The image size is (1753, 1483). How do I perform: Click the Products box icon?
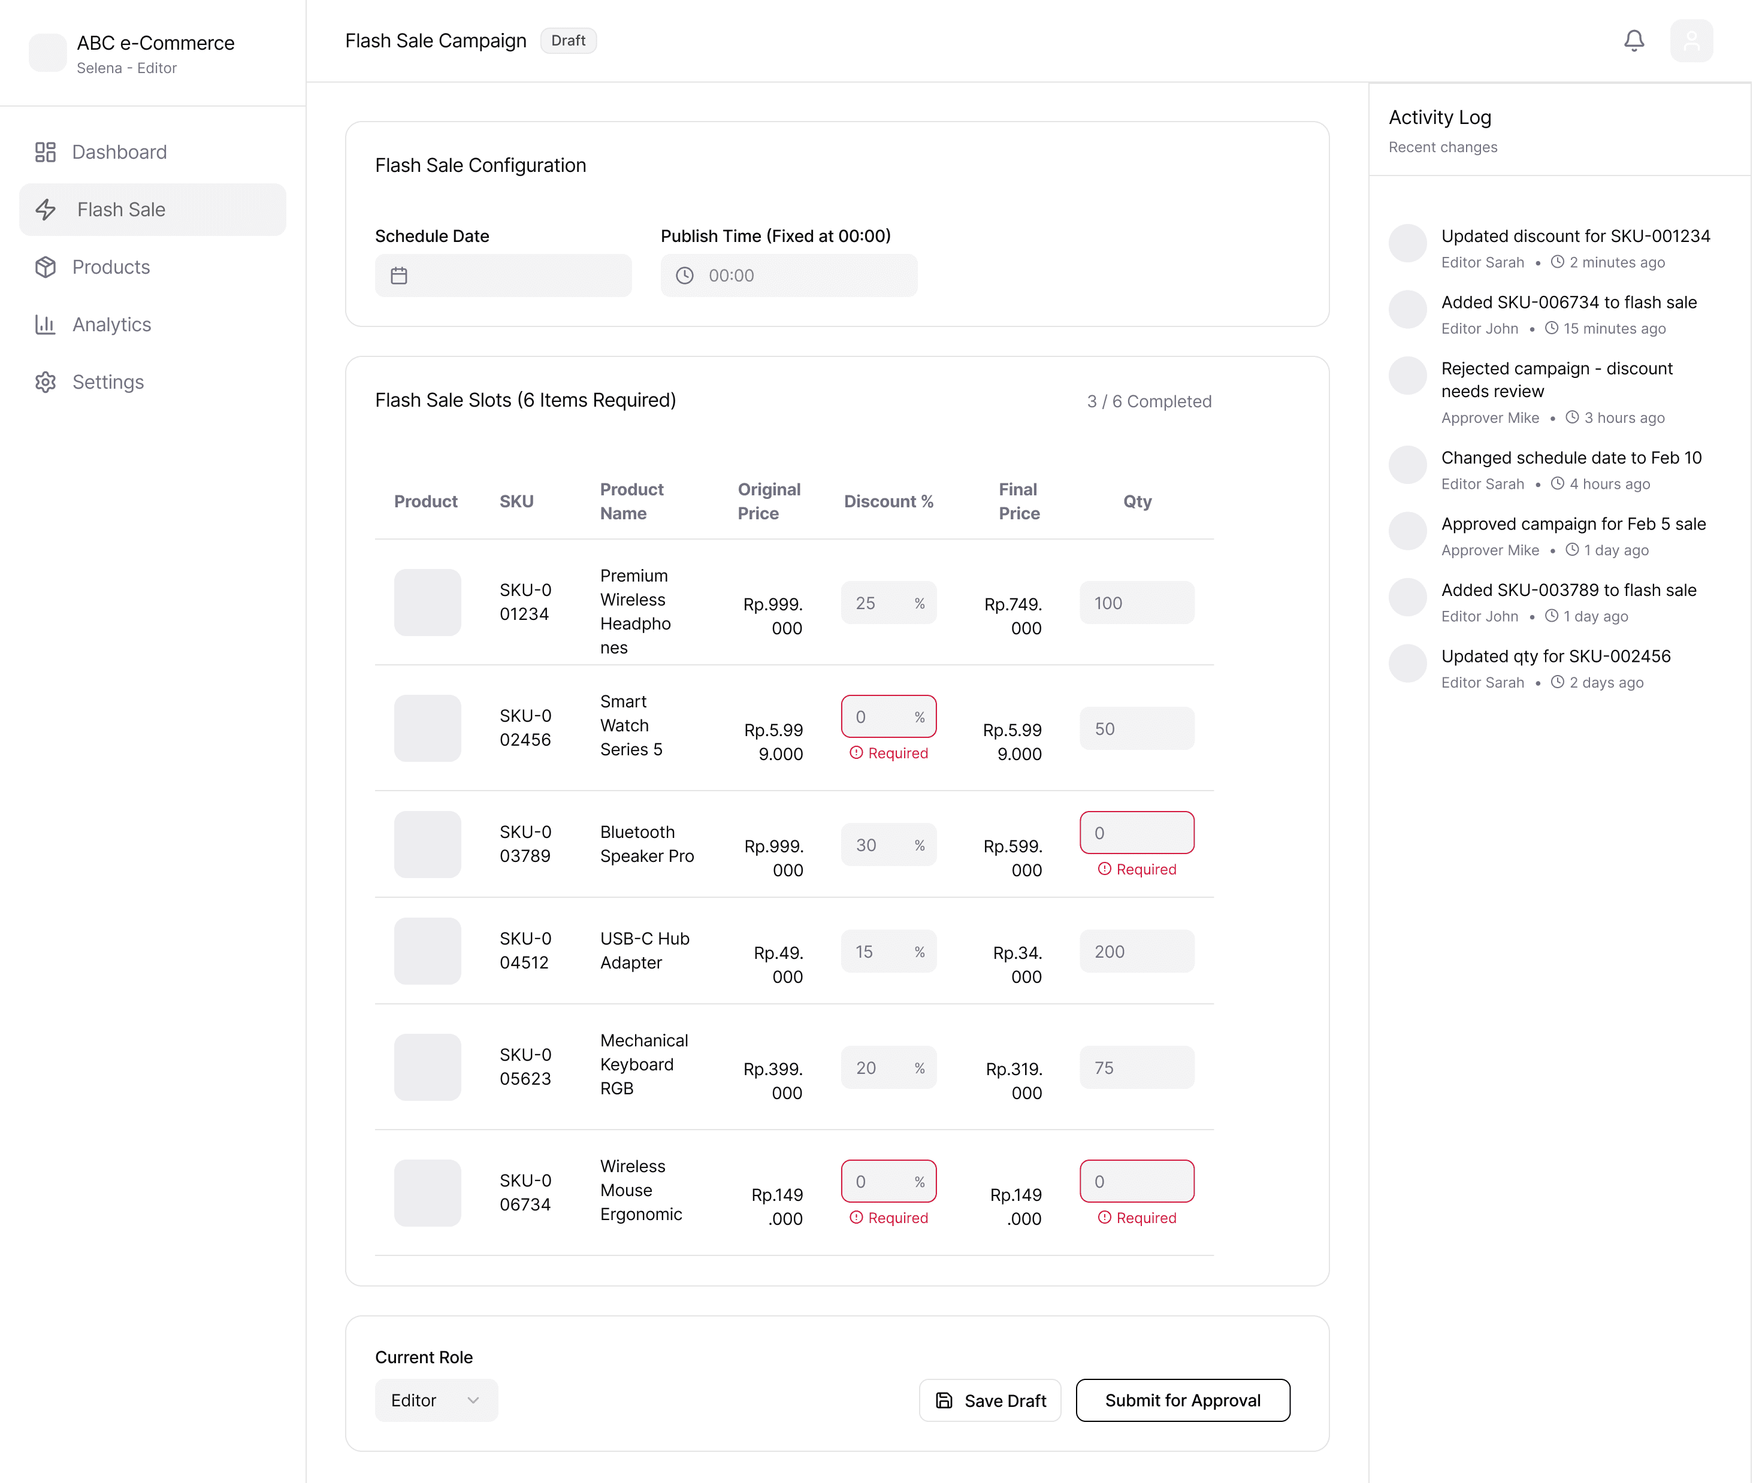click(46, 267)
